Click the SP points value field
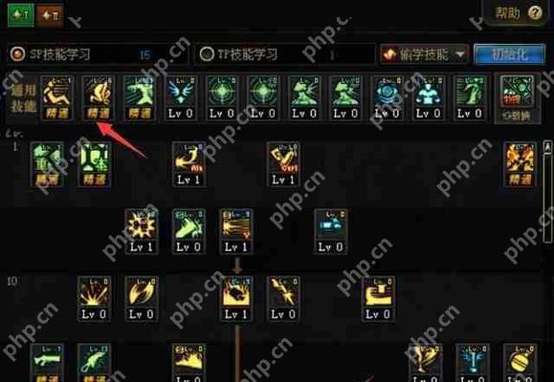This screenshot has width=554, height=382. pos(145,54)
